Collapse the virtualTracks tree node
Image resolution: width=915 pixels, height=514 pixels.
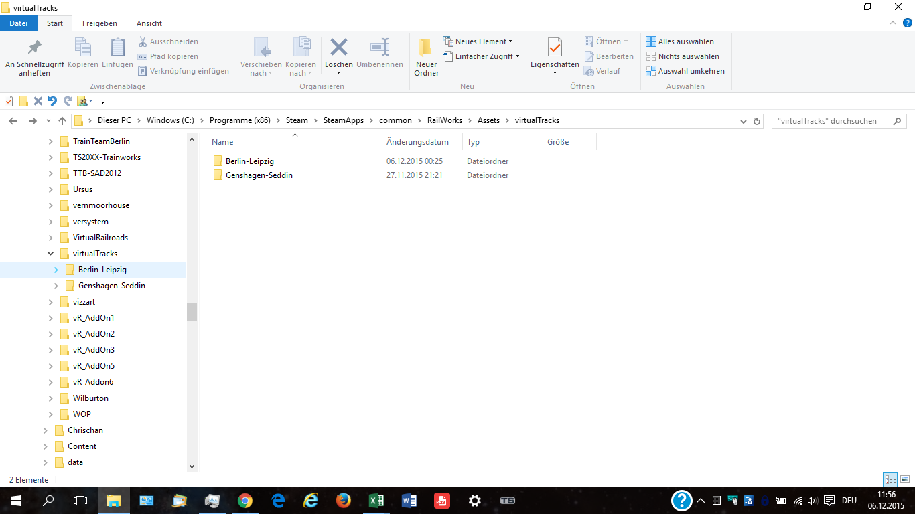point(51,254)
